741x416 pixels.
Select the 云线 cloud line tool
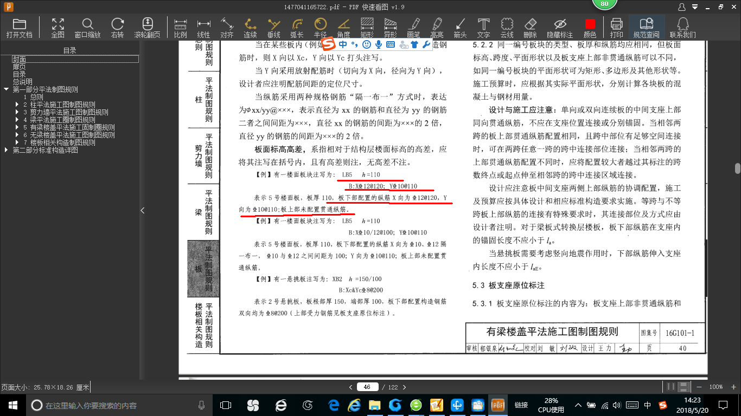click(507, 28)
